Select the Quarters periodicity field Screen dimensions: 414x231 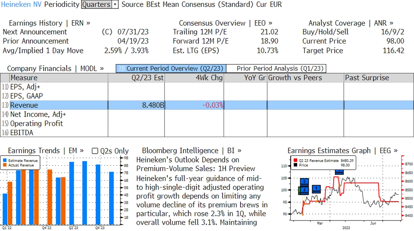[96, 4]
